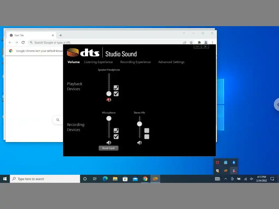Collapse the hidden system tray icons chevron
Screen dimensions: 279x209
(226, 179)
